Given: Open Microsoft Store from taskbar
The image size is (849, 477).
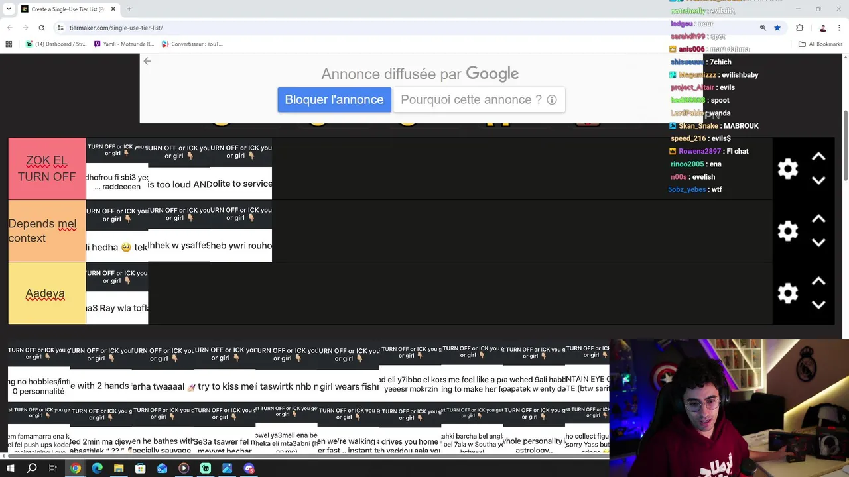Looking at the screenshot, I should click(141, 468).
